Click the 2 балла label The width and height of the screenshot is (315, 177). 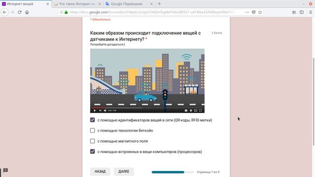click(217, 33)
